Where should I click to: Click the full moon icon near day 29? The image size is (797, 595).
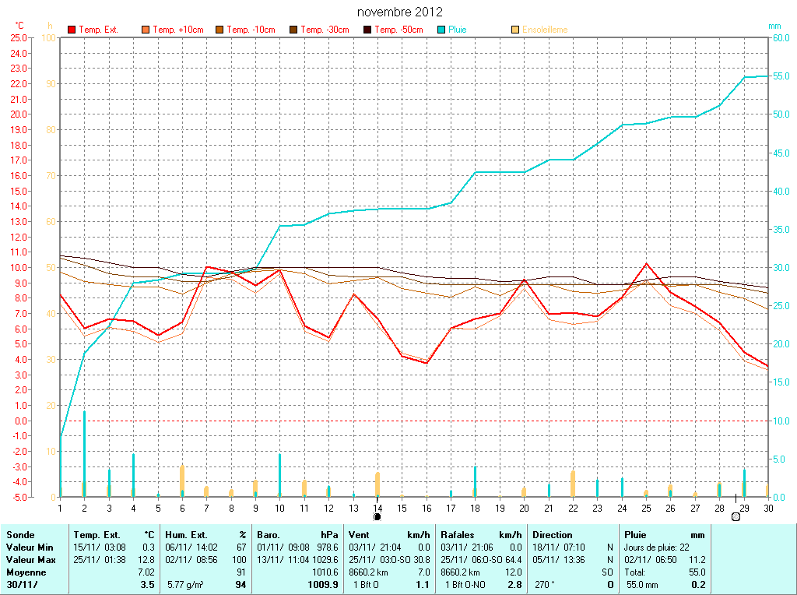[736, 516]
